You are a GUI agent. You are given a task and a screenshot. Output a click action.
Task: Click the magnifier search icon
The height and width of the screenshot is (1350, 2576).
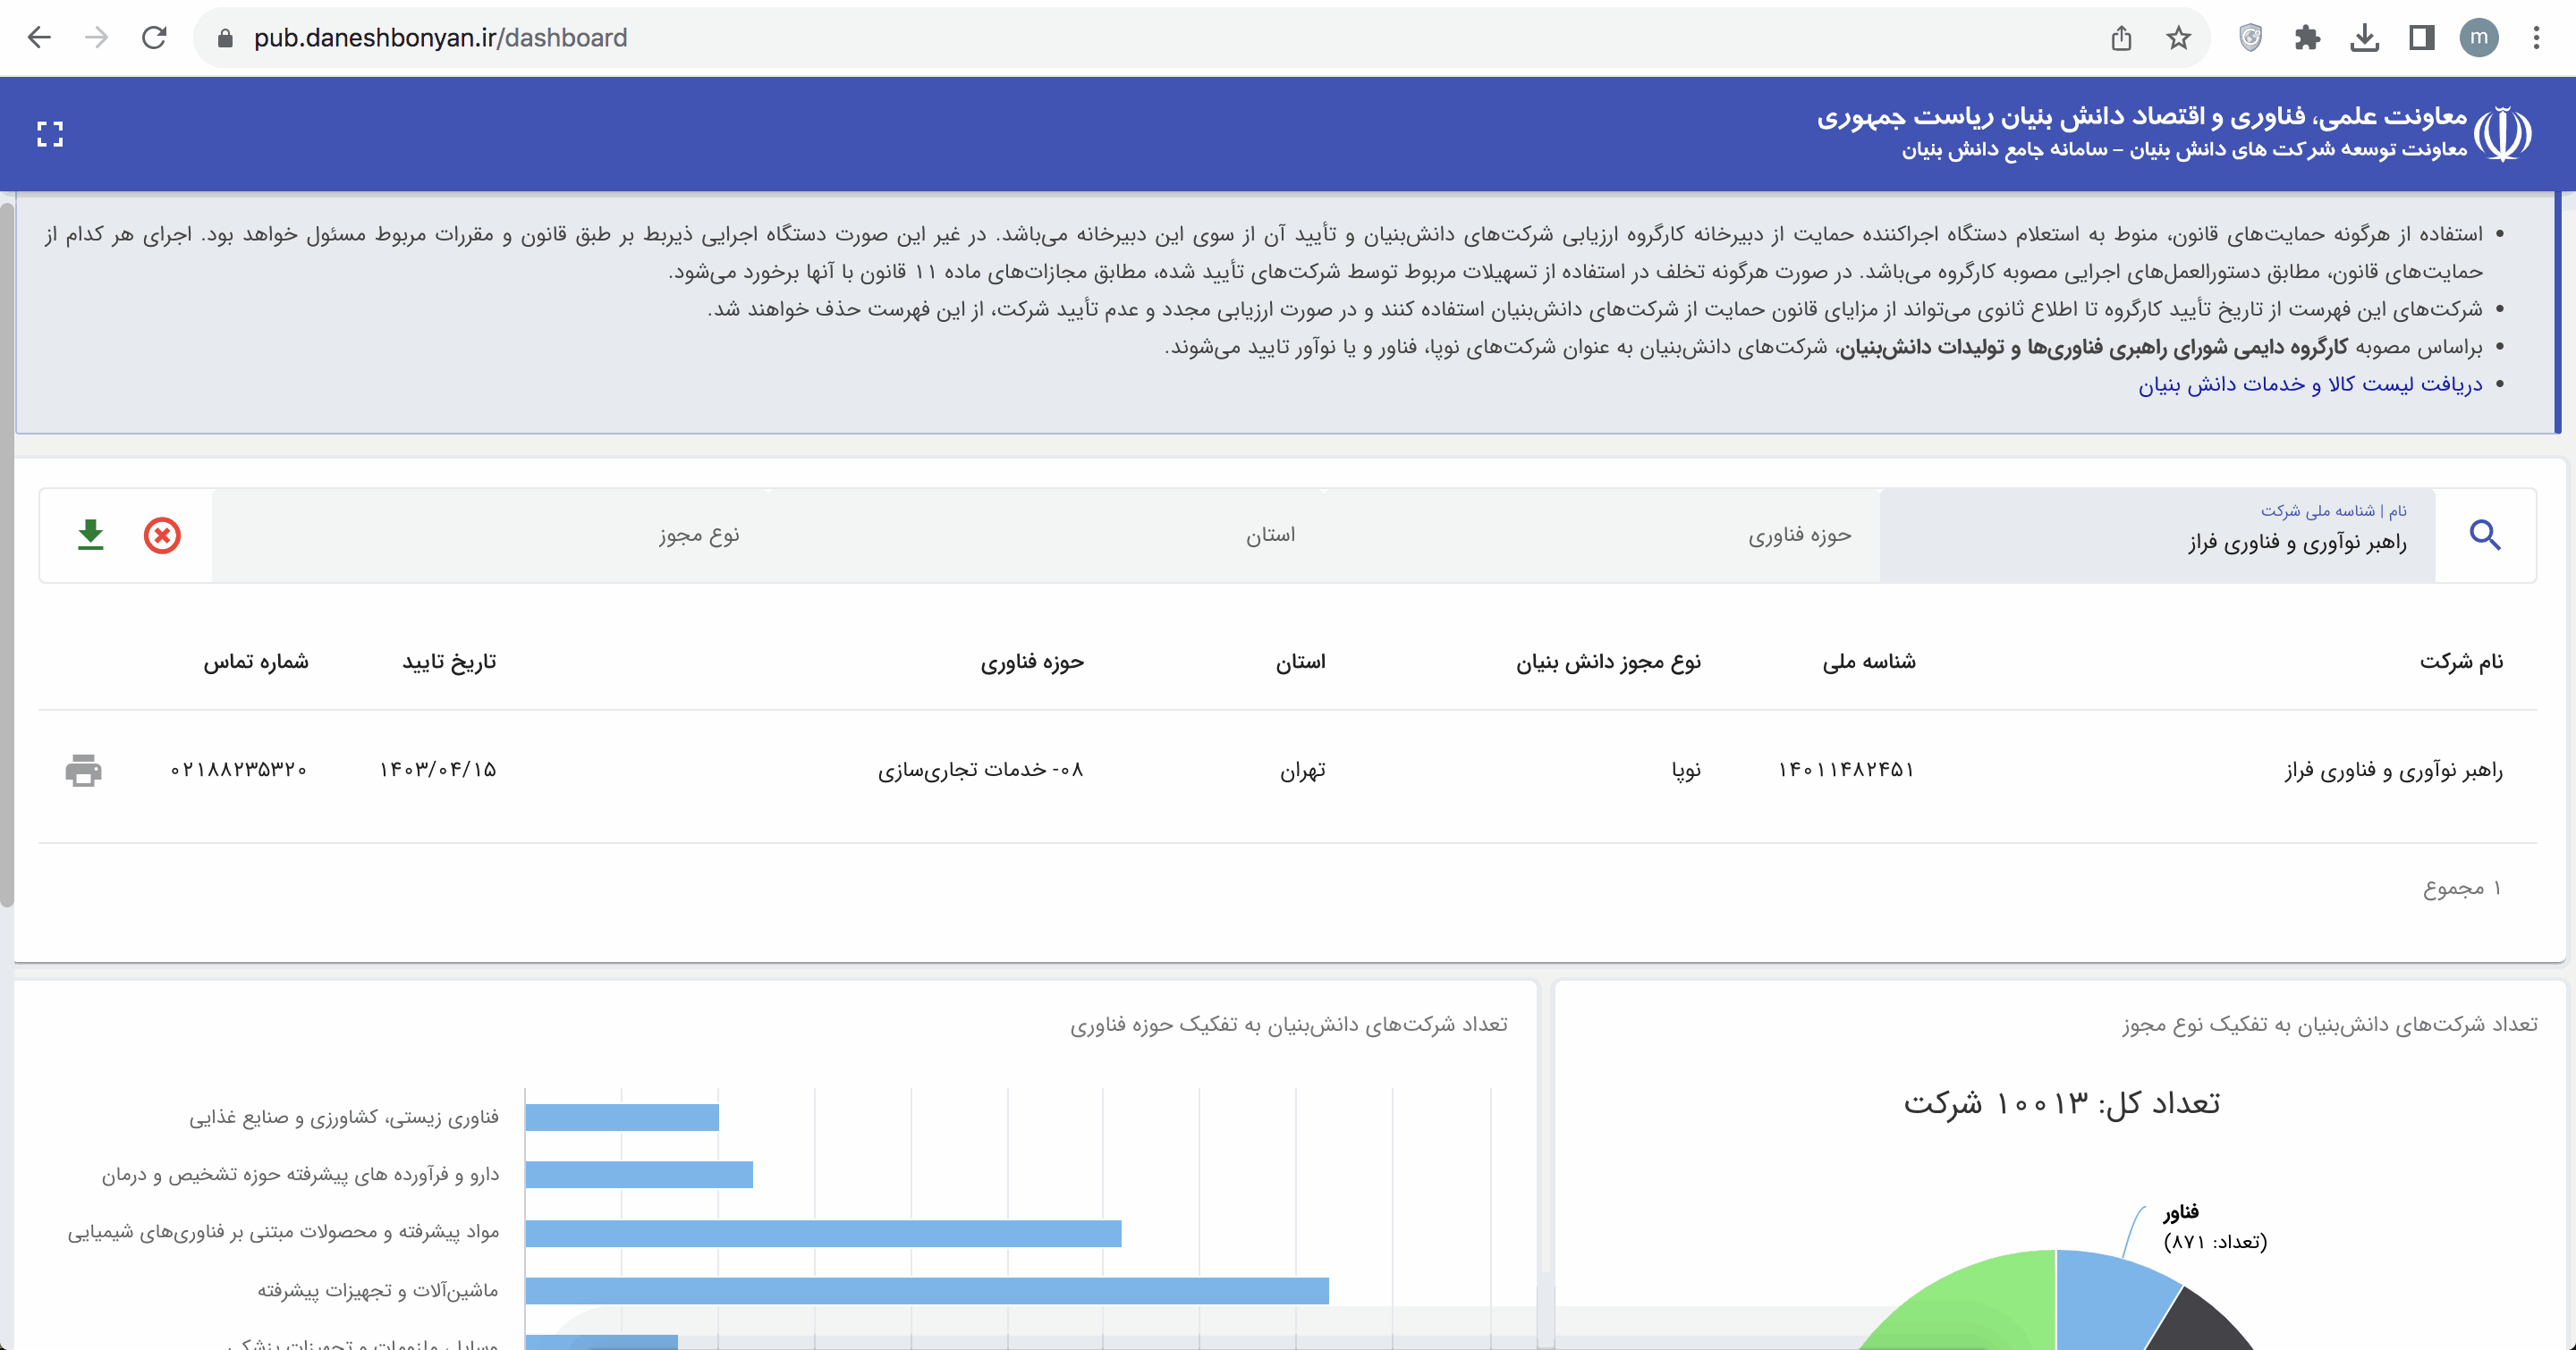click(x=2485, y=536)
